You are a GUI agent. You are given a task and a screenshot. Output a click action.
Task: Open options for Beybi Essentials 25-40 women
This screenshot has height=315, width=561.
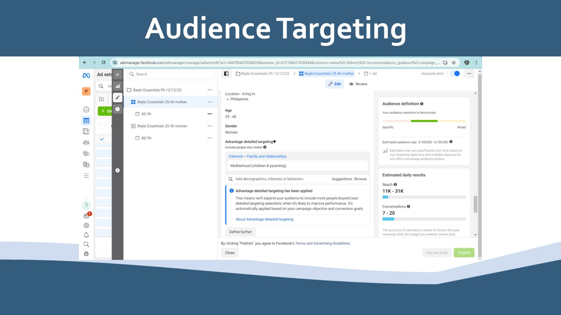tap(209, 126)
